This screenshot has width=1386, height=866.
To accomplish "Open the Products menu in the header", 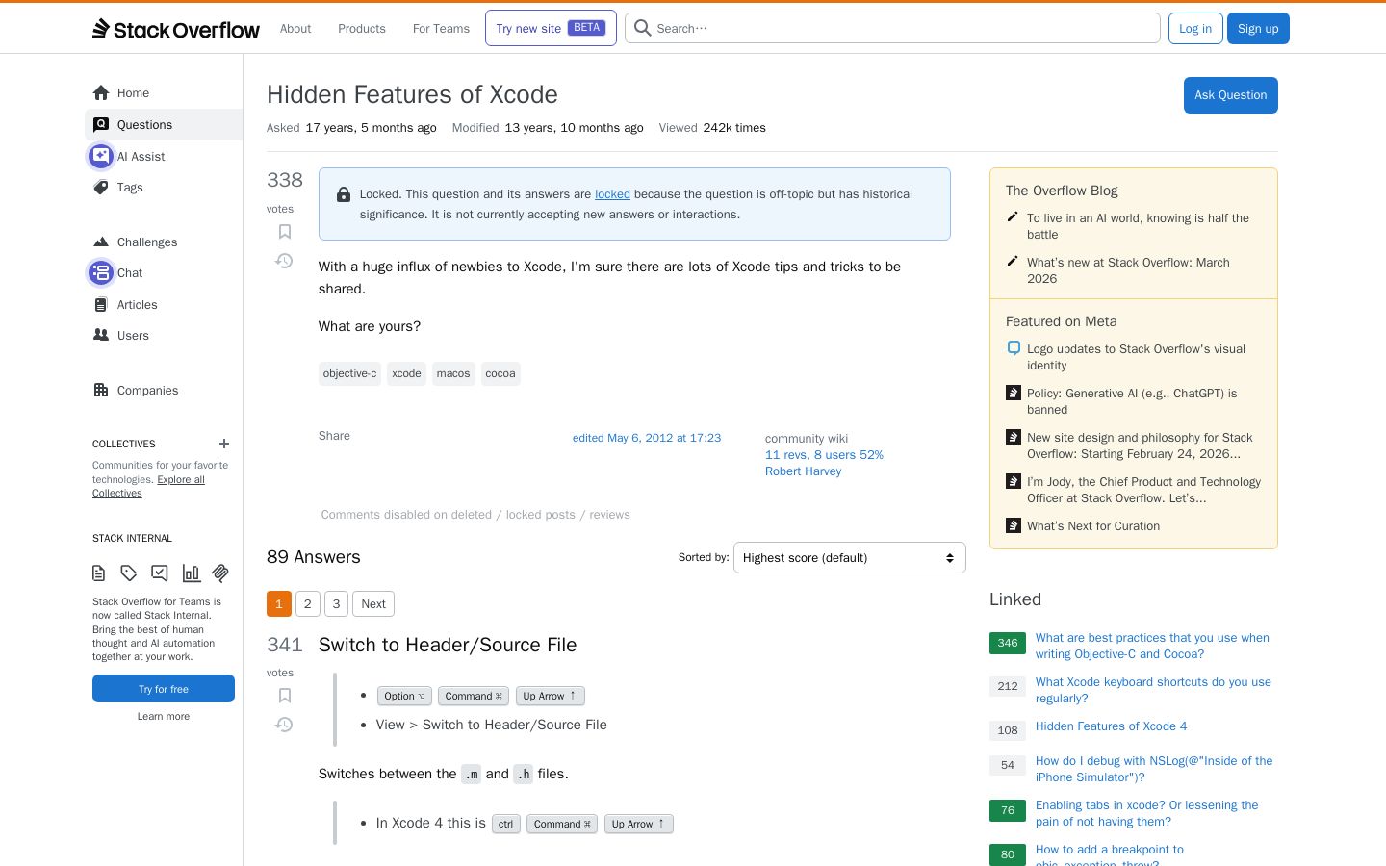I will 362,29.
